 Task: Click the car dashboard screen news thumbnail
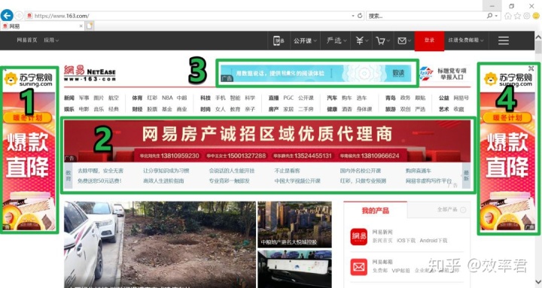click(294, 268)
